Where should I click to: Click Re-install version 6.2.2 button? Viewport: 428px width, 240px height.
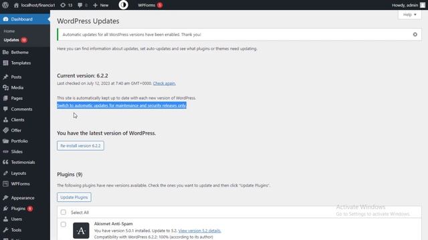click(80, 145)
